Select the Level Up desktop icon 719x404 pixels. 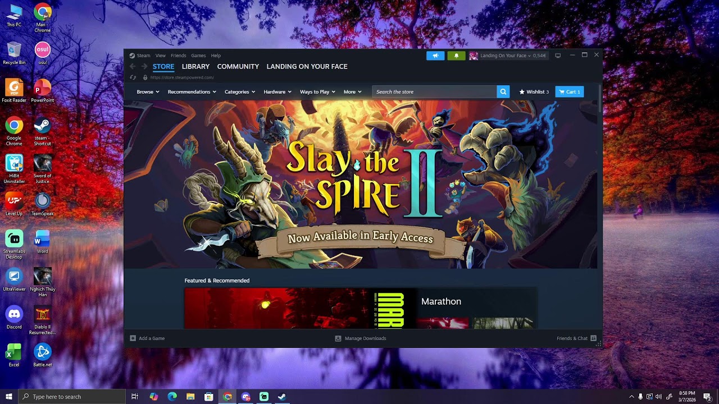pyautogui.click(x=14, y=204)
